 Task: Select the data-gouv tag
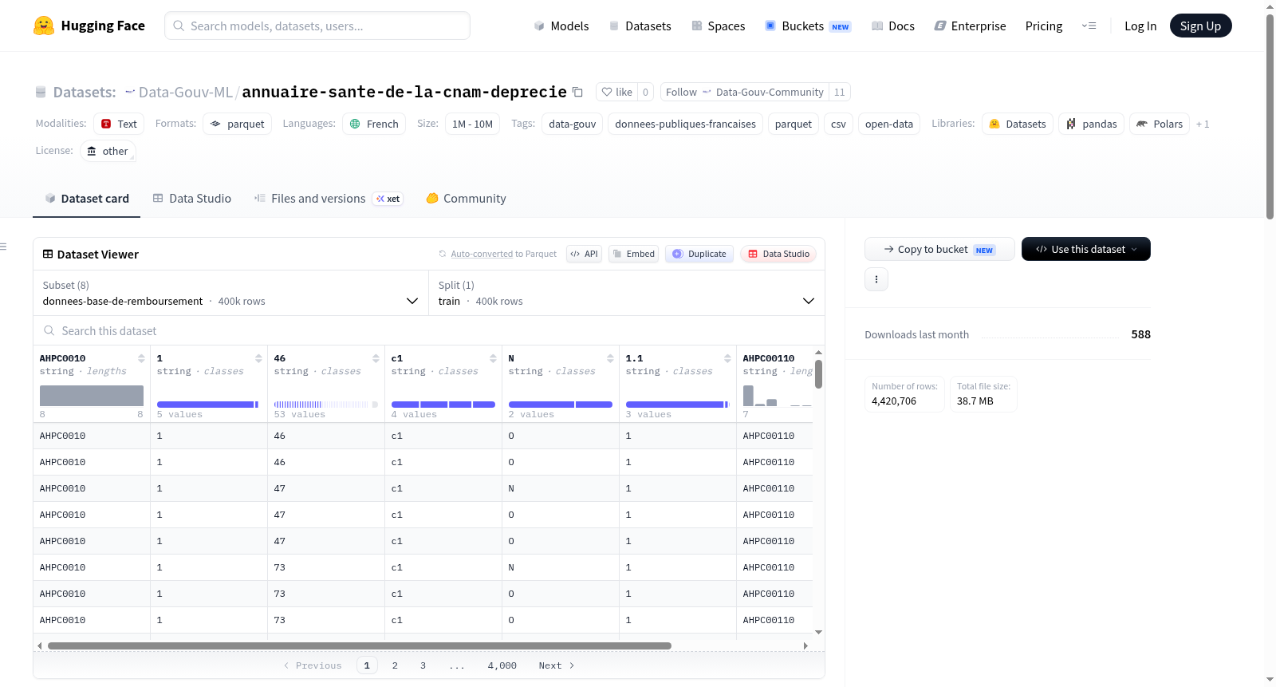[x=572, y=124]
